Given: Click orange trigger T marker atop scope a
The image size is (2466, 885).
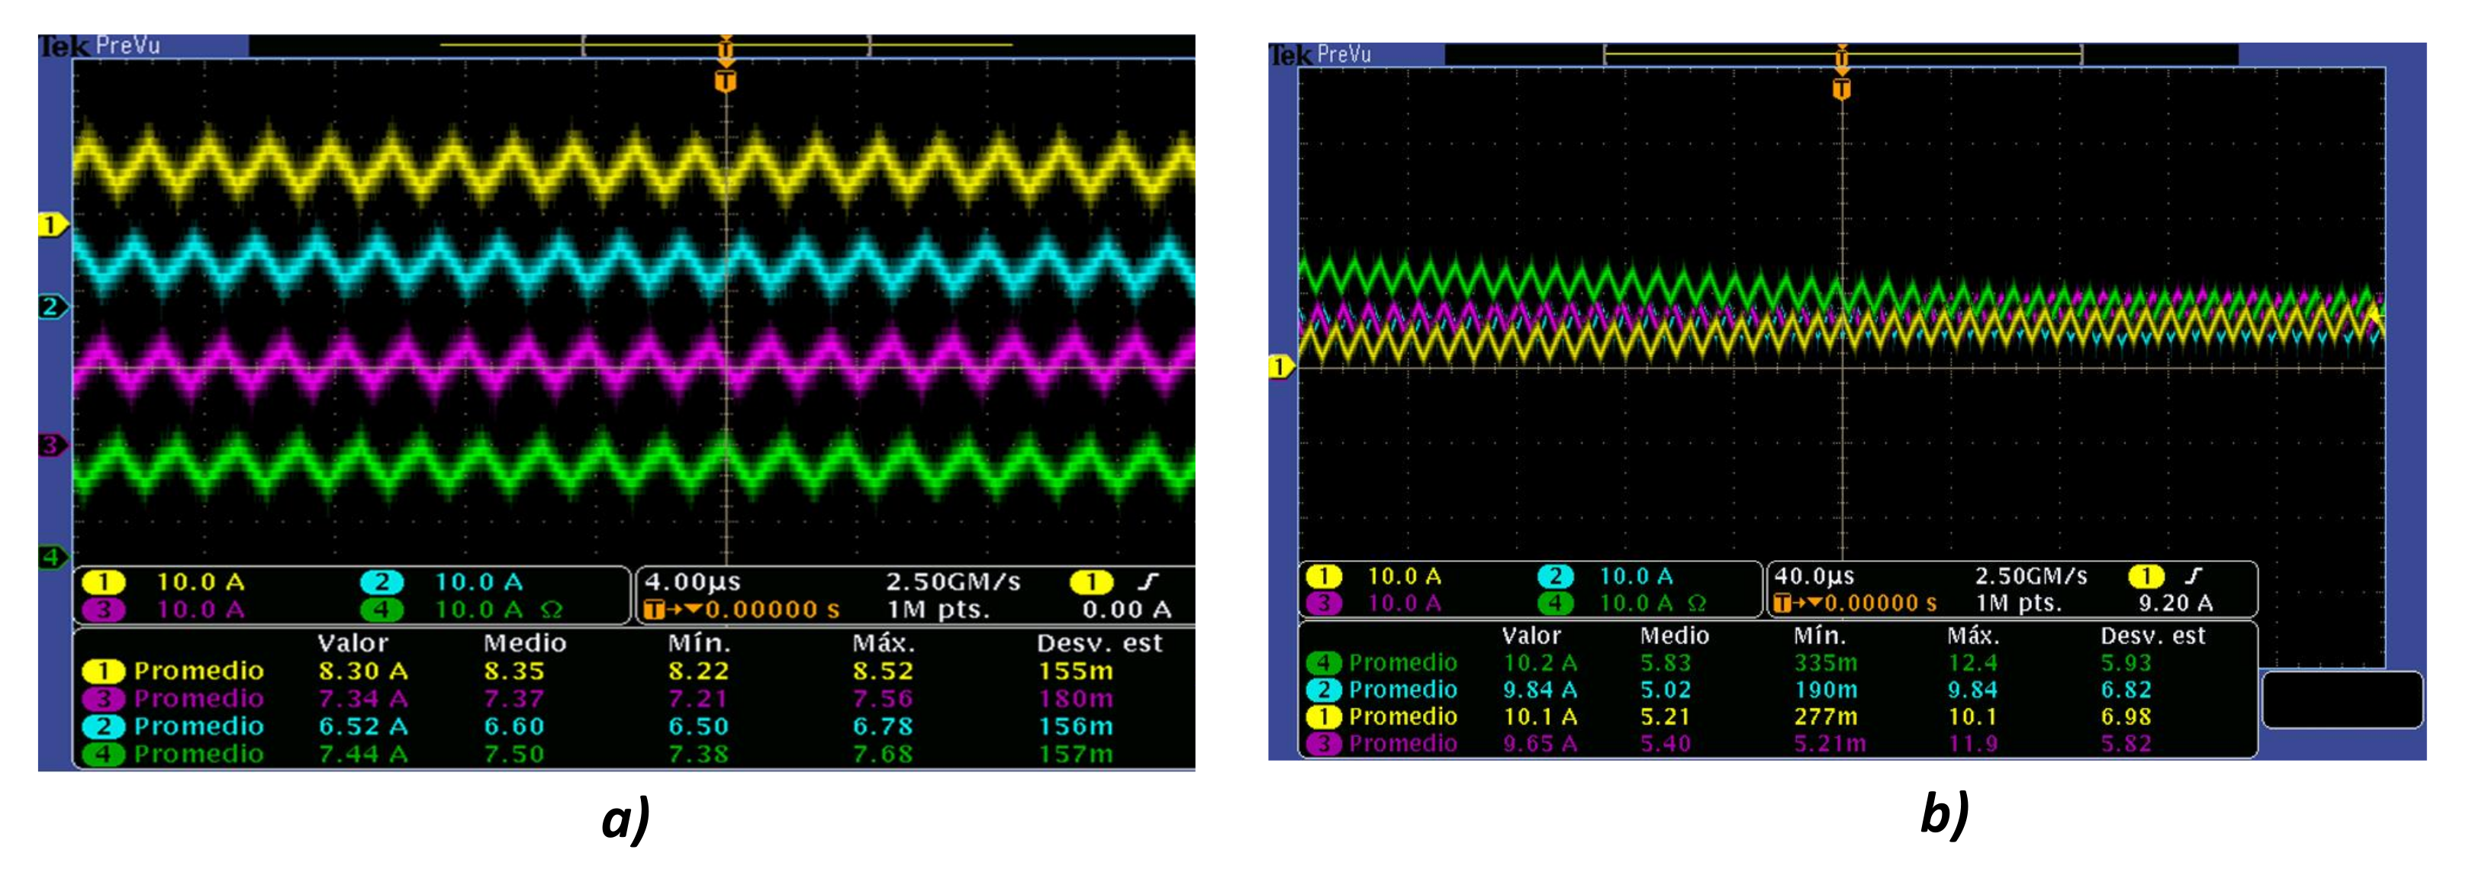Looking at the screenshot, I should 726,82.
